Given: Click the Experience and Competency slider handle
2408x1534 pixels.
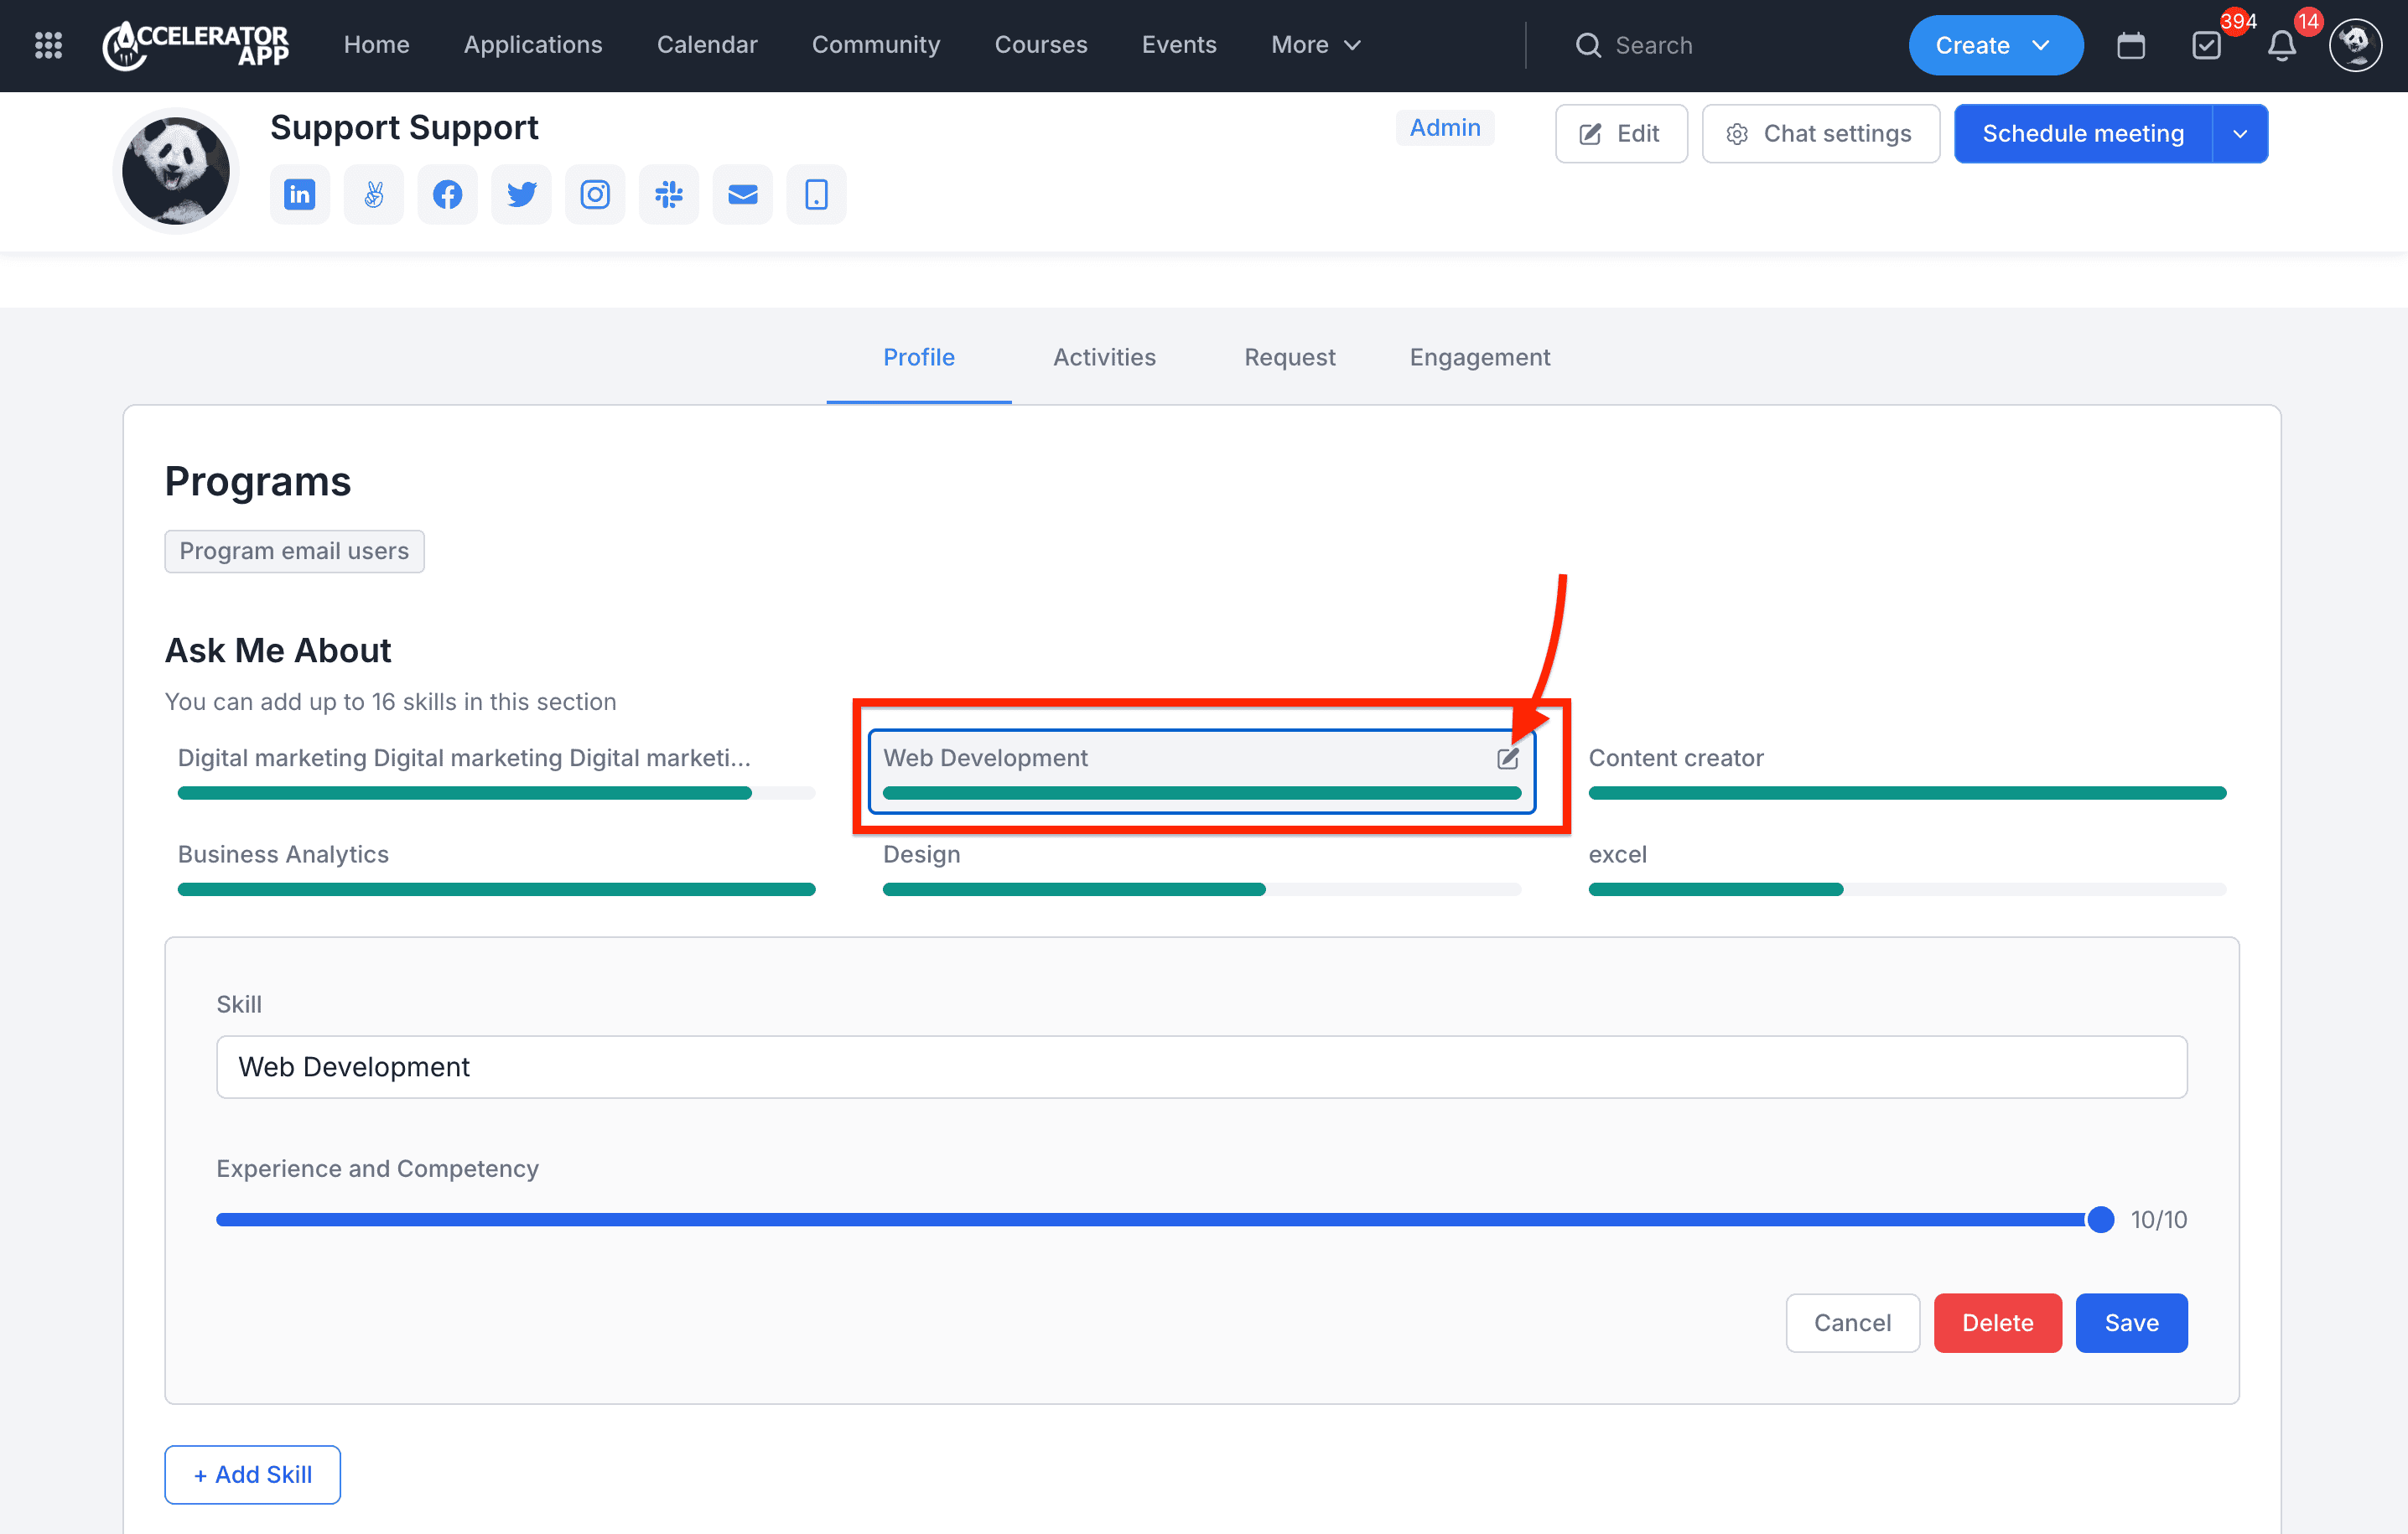Looking at the screenshot, I should (x=2100, y=1219).
